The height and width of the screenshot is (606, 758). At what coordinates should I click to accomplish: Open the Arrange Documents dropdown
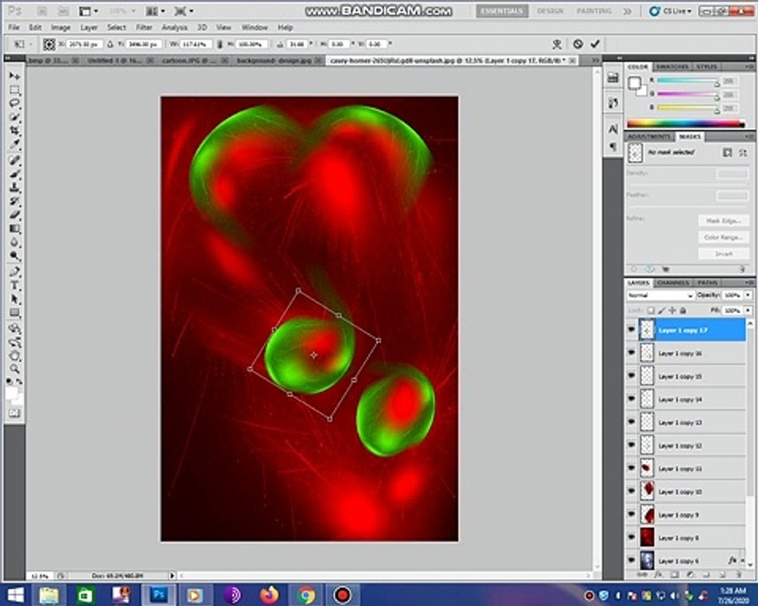[x=156, y=11]
